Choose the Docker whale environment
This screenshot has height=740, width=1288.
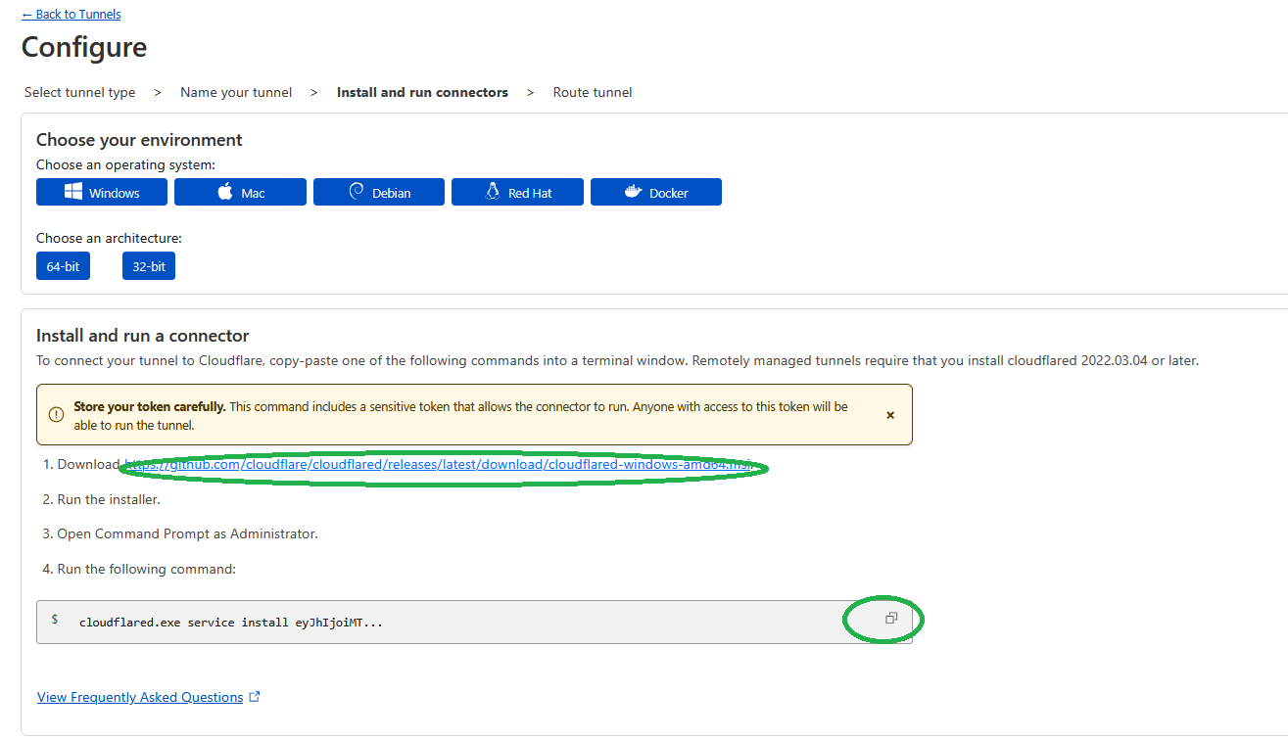656,193
